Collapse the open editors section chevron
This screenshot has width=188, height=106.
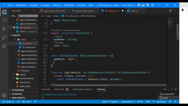pyautogui.click(x=10, y=16)
